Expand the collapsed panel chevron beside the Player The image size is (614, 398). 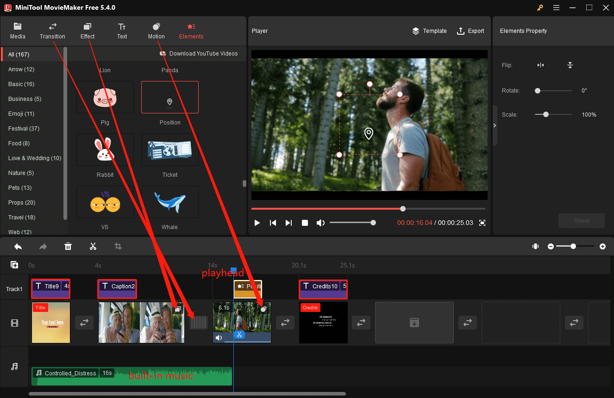[x=495, y=125]
